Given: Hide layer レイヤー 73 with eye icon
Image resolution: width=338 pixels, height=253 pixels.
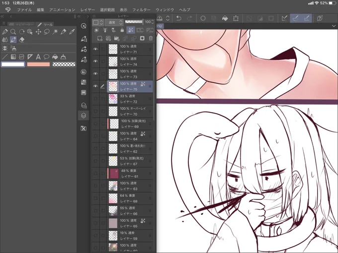Looking at the screenshot, I should click(95, 74).
